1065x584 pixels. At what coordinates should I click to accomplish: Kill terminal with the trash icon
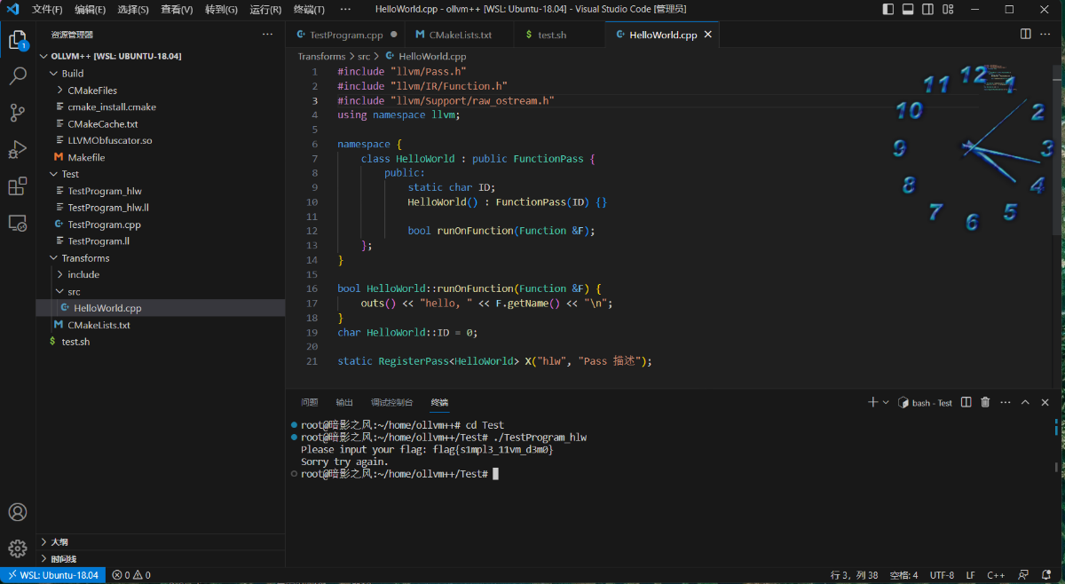[x=985, y=402]
